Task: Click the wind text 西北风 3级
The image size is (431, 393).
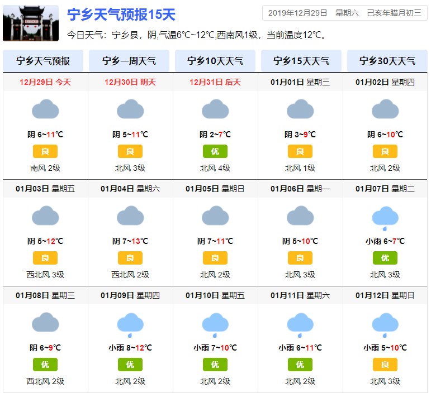Action: pos(45,275)
